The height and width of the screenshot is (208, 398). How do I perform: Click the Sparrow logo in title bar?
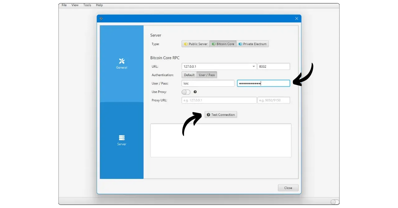pyautogui.click(x=101, y=19)
